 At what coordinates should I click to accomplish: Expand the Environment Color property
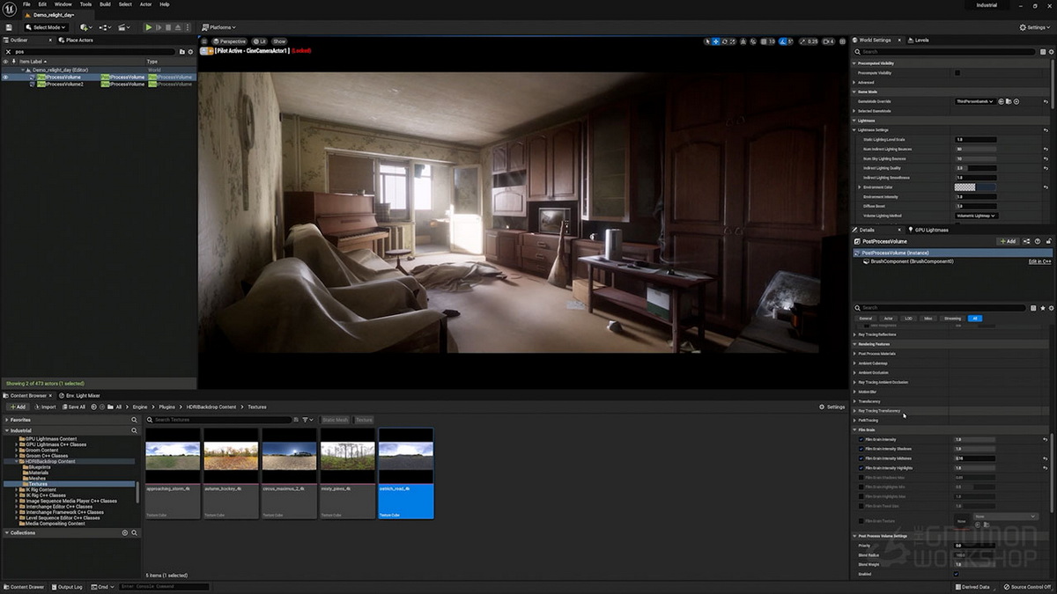[x=860, y=187]
